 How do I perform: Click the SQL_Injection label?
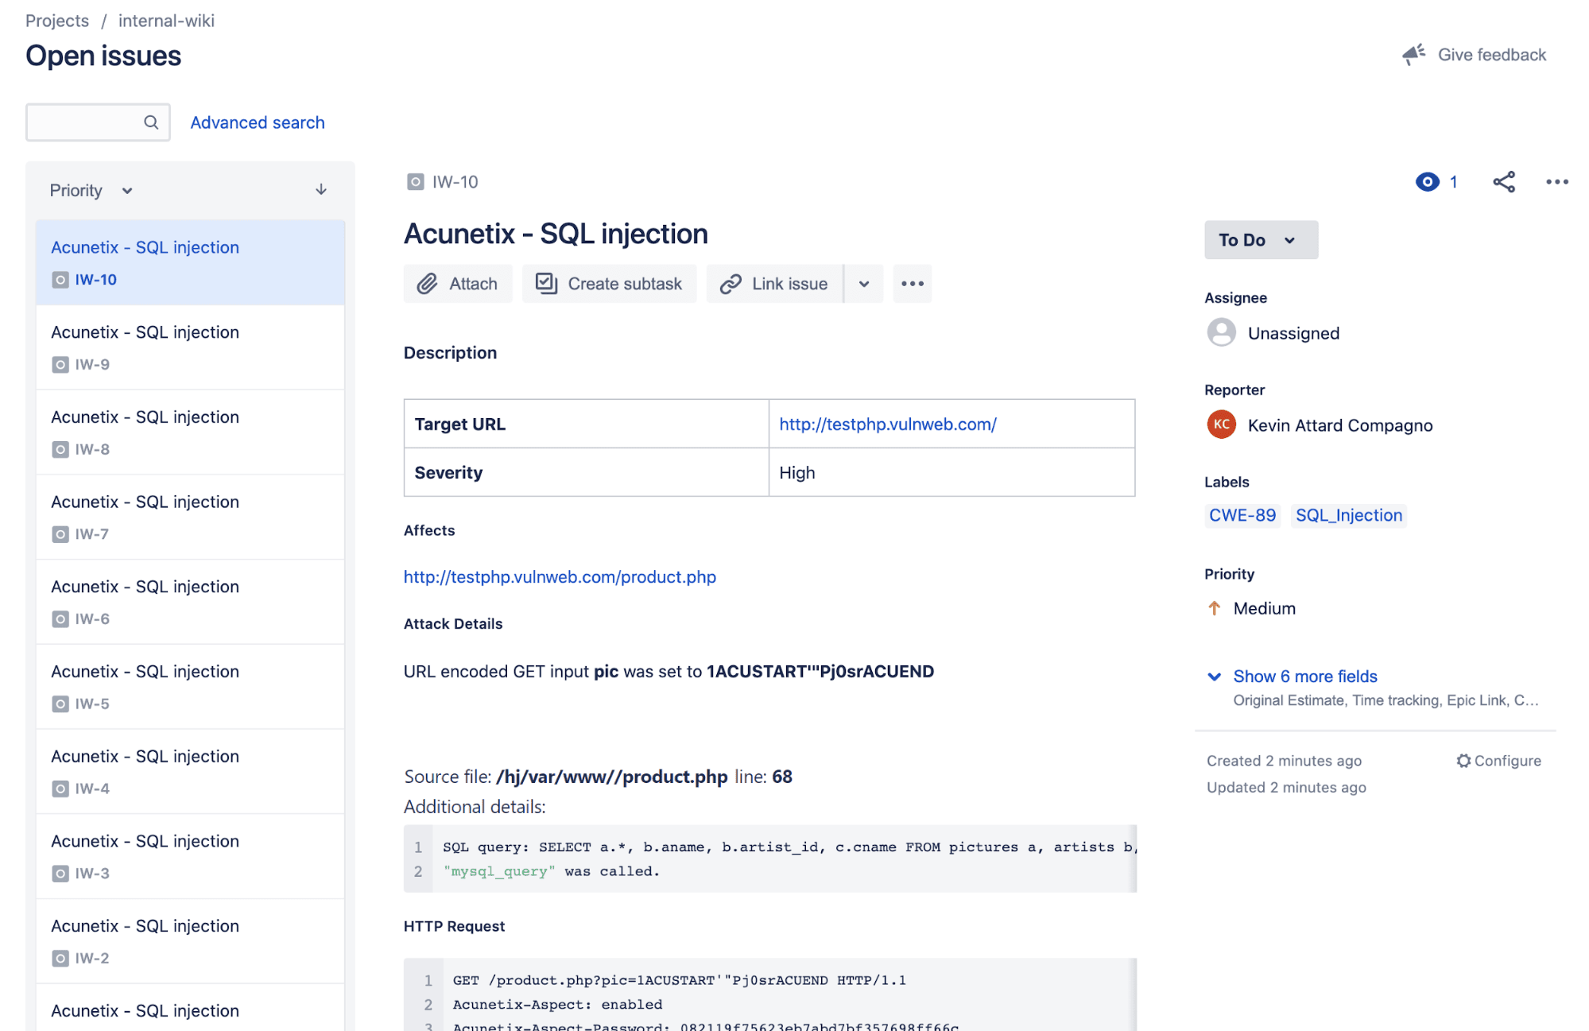point(1349,516)
